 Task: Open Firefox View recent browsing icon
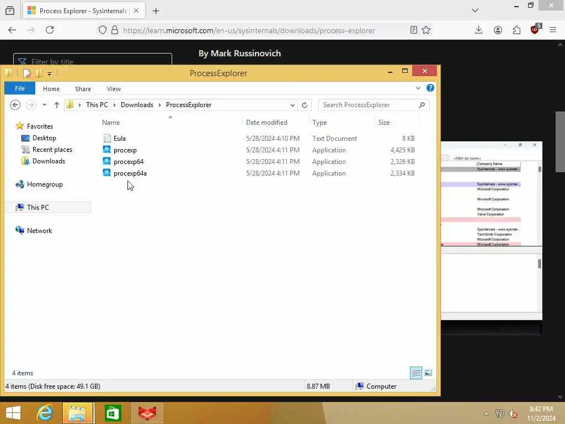click(x=10, y=11)
